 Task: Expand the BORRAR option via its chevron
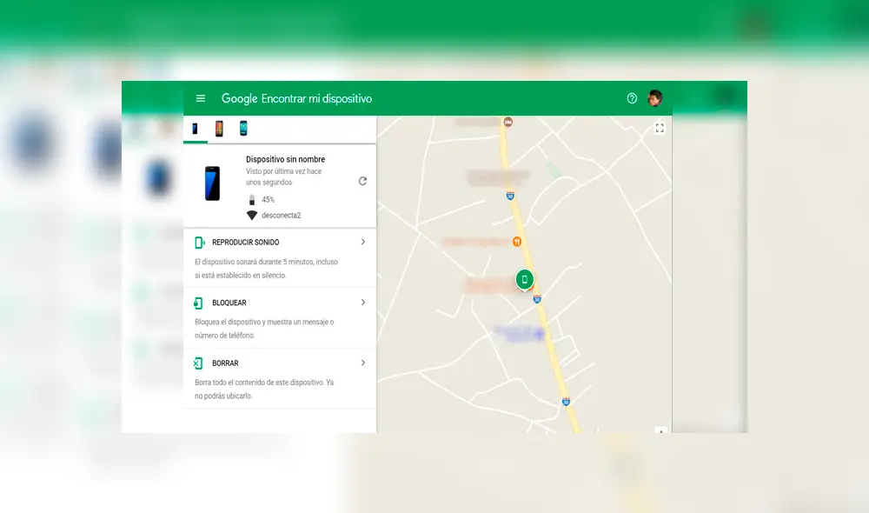[364, 363]
